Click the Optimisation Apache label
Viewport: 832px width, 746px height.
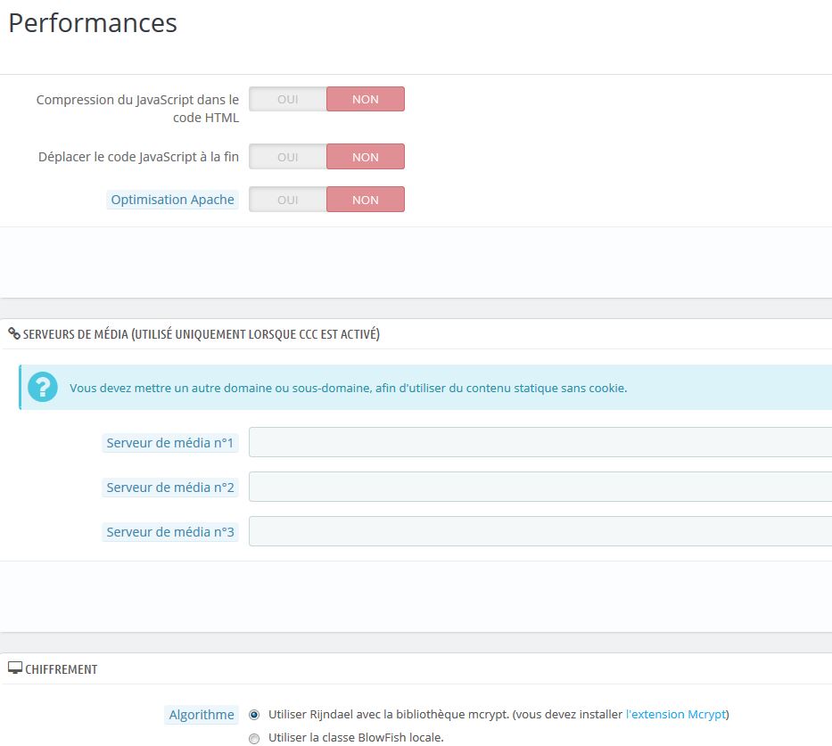[x=172, y=200]
